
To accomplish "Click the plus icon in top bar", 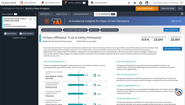I will click(129, 3).
